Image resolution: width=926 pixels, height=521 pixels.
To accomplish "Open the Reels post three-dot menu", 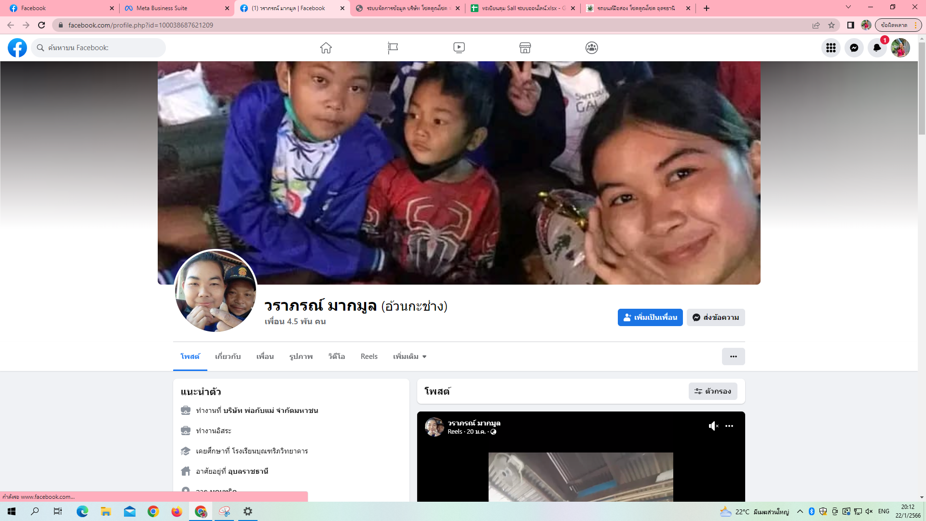I will 729,426.
